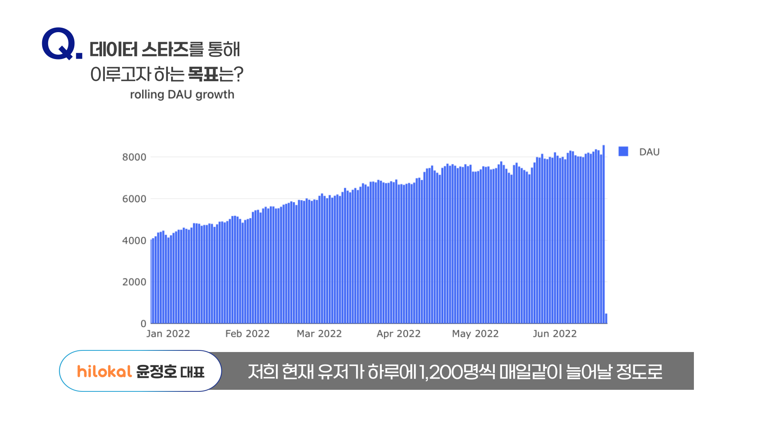This screenshot has height=434, width=771.
Task: Click the May 2022 x-axis label
Action: (475, 334)
